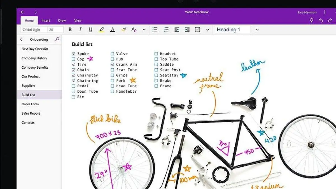The image size is (336, 189).
Task: Open the Format Painter
Action: (x=123, y=29)
